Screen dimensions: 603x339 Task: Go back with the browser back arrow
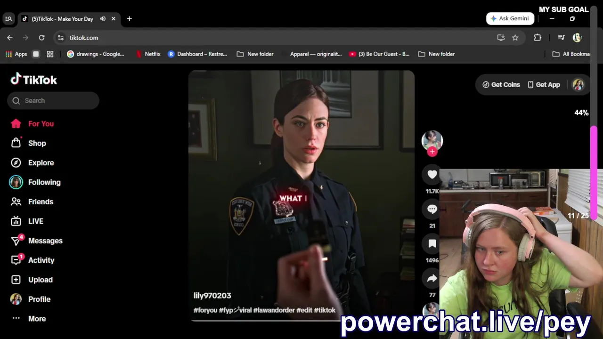tap(10, 38)
